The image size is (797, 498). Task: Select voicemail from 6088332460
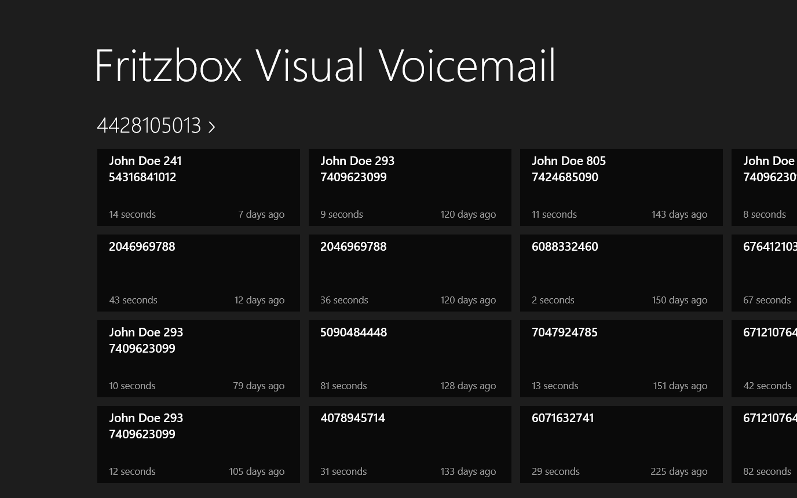[x=621, y=273]
